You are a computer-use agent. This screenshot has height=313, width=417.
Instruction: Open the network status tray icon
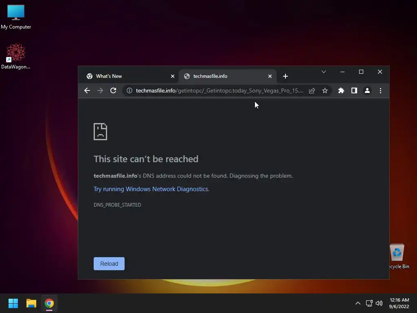point(369,303)
